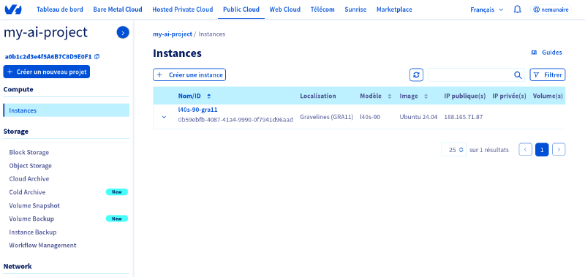The image size is (585, 277).
Task: Click the New badge beside Volume Backup
Action: [x=117, y=219]
